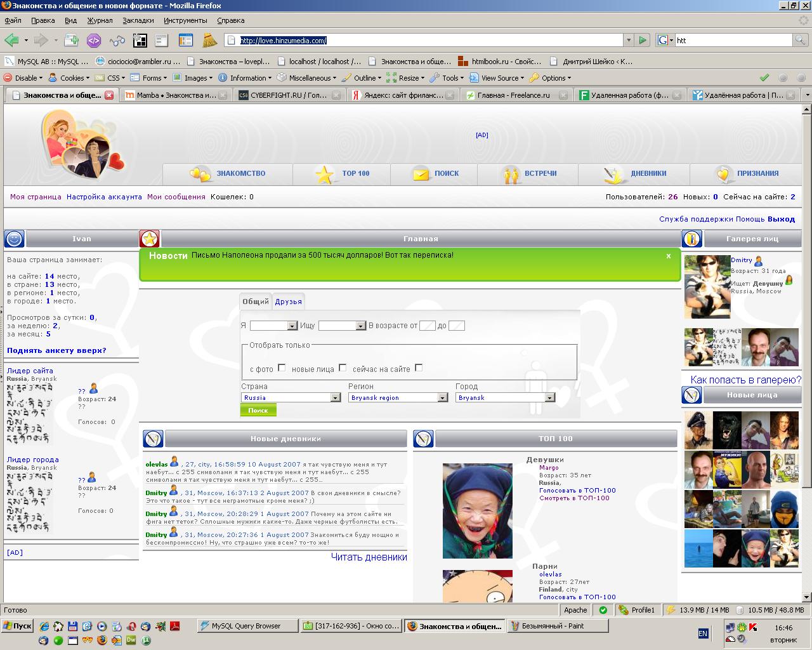
Task: Click the broom toolbar icon
Action: (x=209, y=41)
